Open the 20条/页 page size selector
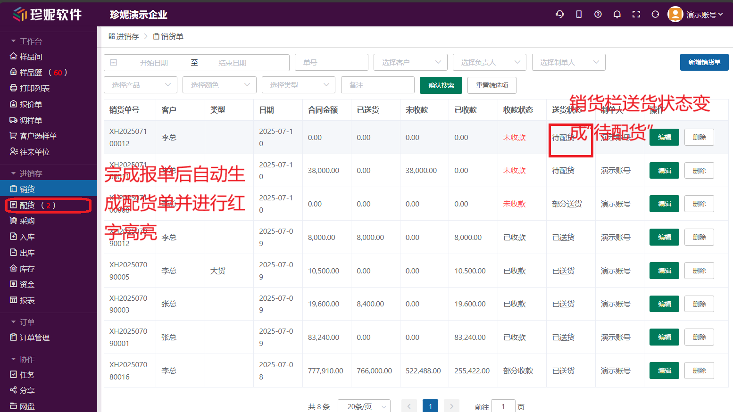Image resolution: width=733 pixels, height=412 pixels. tap(364, 406)
